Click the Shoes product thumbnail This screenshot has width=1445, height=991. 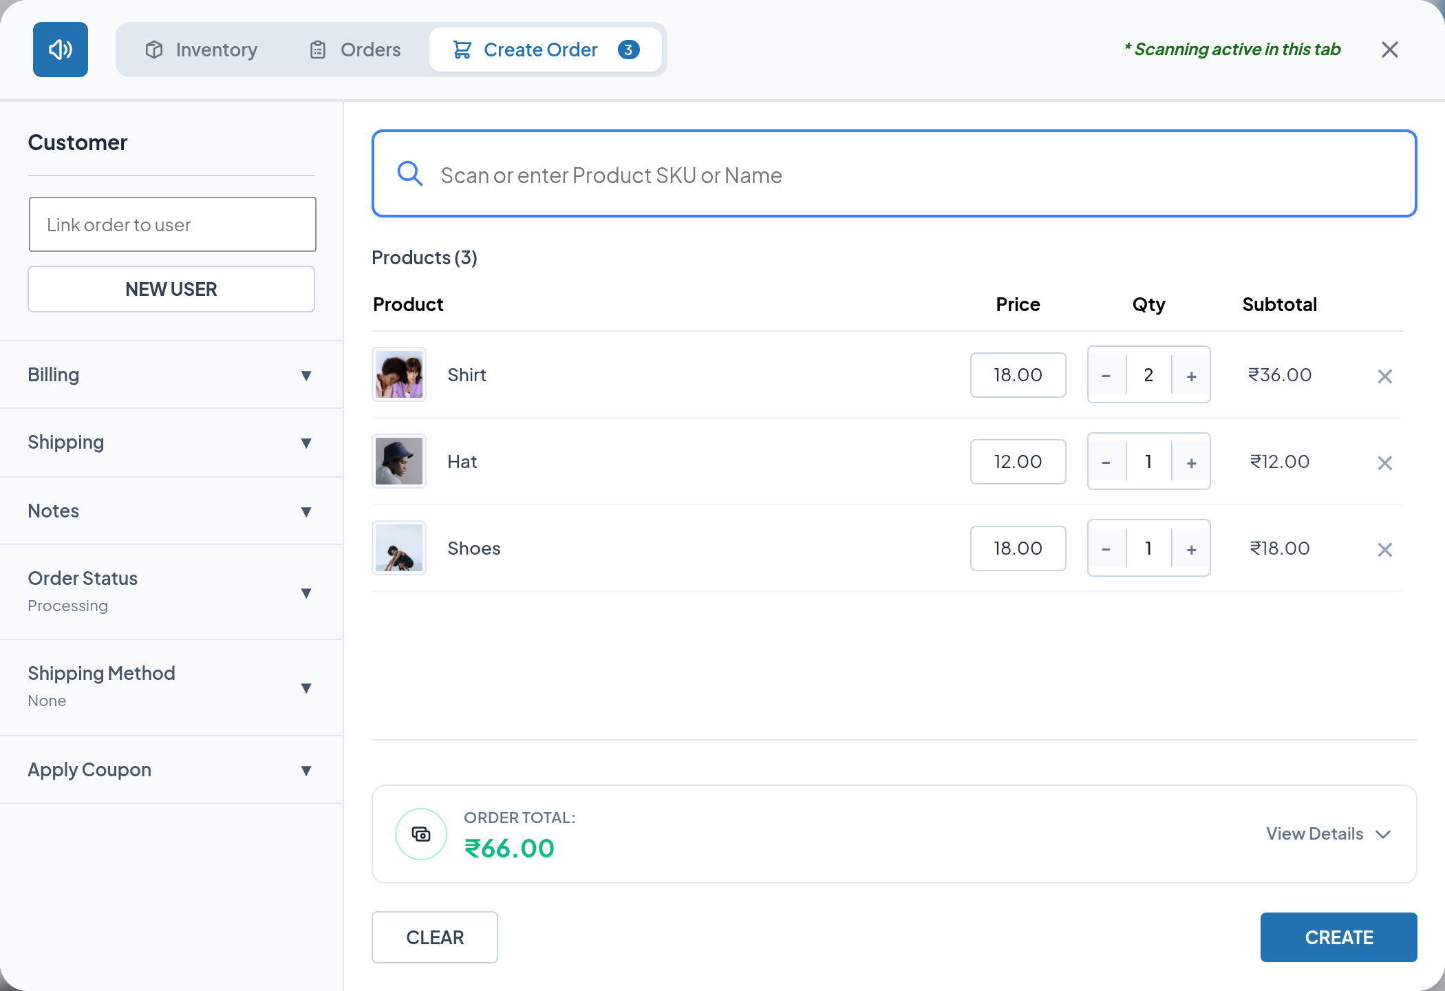coord(399,548)
